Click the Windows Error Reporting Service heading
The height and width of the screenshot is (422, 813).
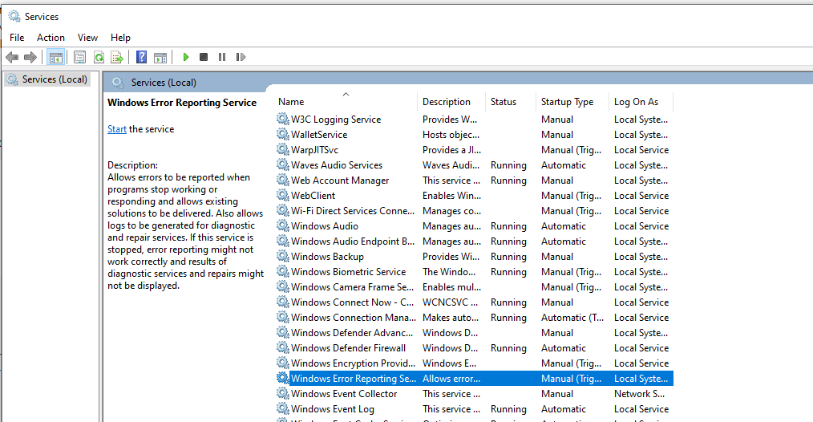[182, 102]
